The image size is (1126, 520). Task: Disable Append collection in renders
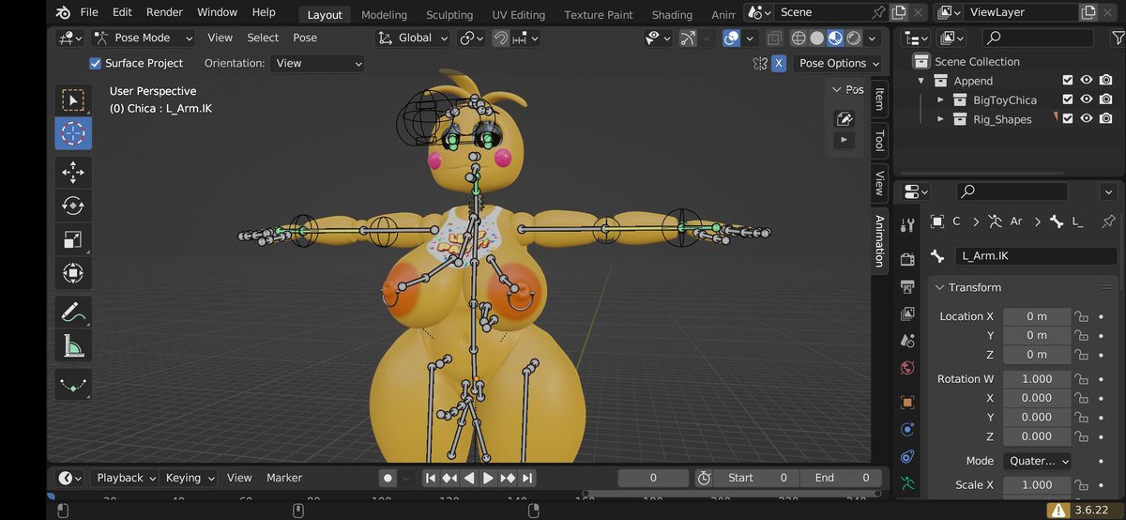click(1106, 81)
